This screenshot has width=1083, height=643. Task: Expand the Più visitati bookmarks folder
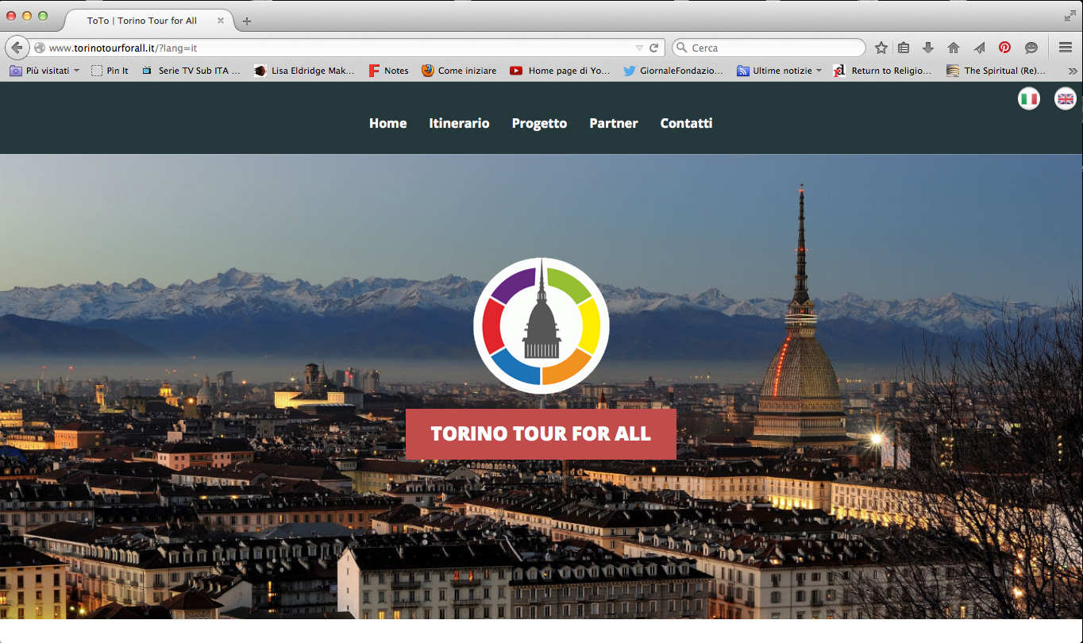pyautogui.click(x=44, y=71)
